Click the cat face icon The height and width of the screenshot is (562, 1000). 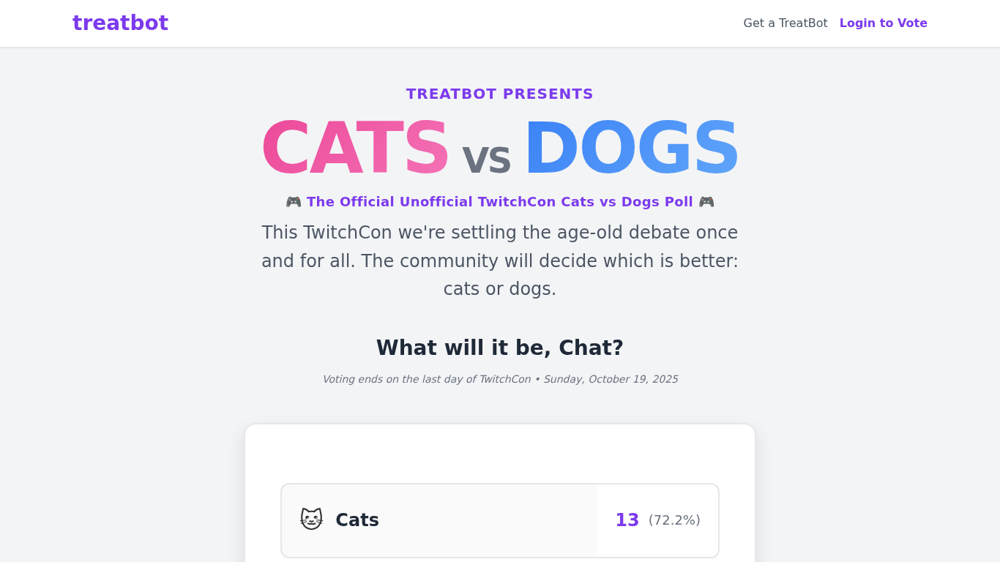tap(311, 520)
